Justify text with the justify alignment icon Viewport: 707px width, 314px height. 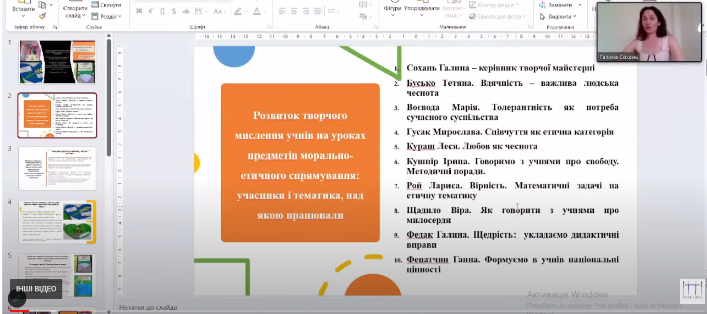pos(317,11)
